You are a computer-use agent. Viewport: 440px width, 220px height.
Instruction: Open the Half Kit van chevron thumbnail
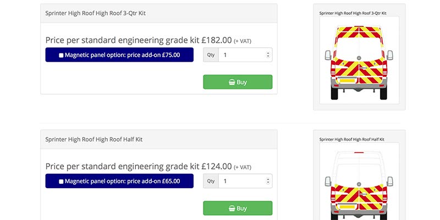click(x=359, y=182)
